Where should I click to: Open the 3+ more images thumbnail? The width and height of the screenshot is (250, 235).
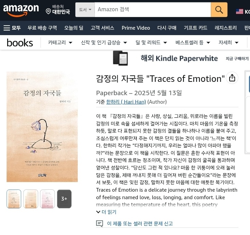[64, 199]
